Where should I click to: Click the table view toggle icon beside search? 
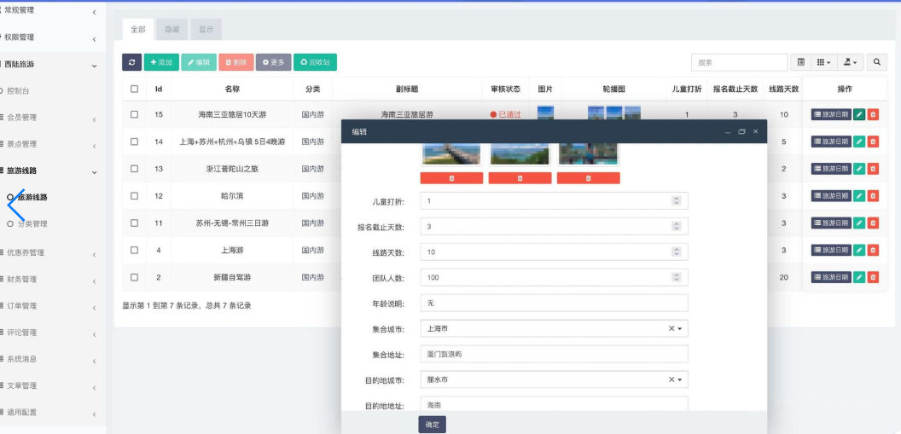[800, 62]
